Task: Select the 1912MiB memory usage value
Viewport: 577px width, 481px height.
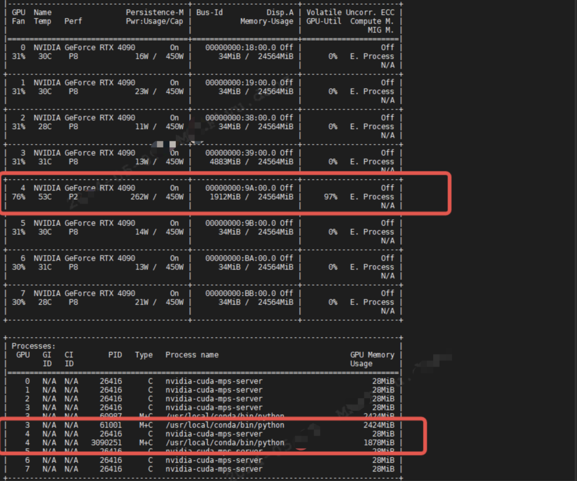Action: click(225, 197)
